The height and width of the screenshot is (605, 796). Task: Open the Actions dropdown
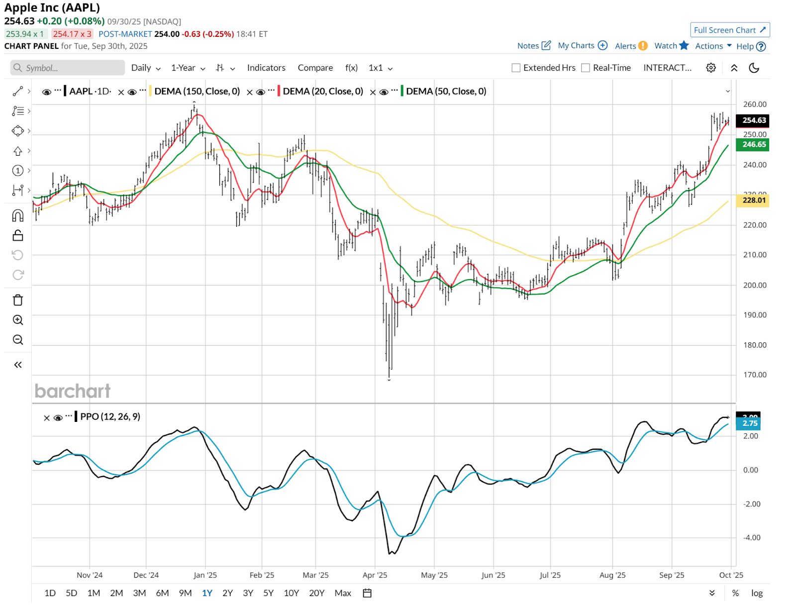click(x=713, y=46)
